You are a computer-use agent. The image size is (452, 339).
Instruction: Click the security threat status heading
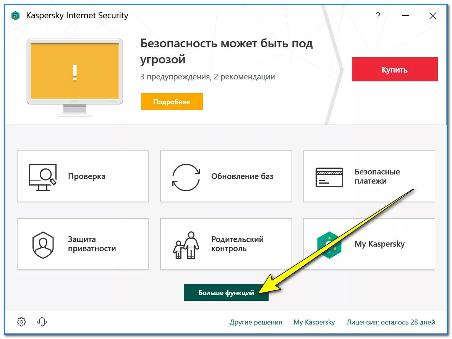[227, 51]
